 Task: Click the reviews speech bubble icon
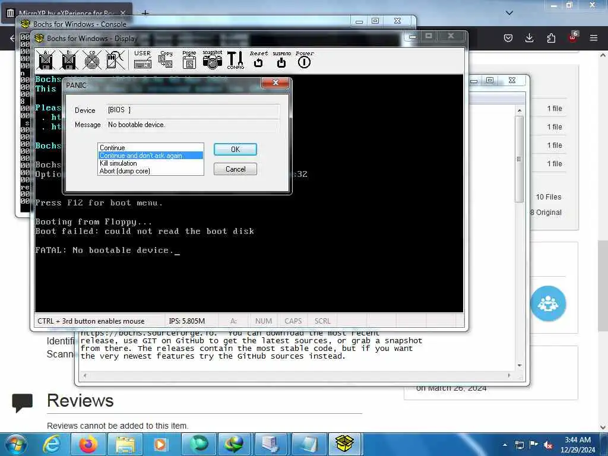22,403
